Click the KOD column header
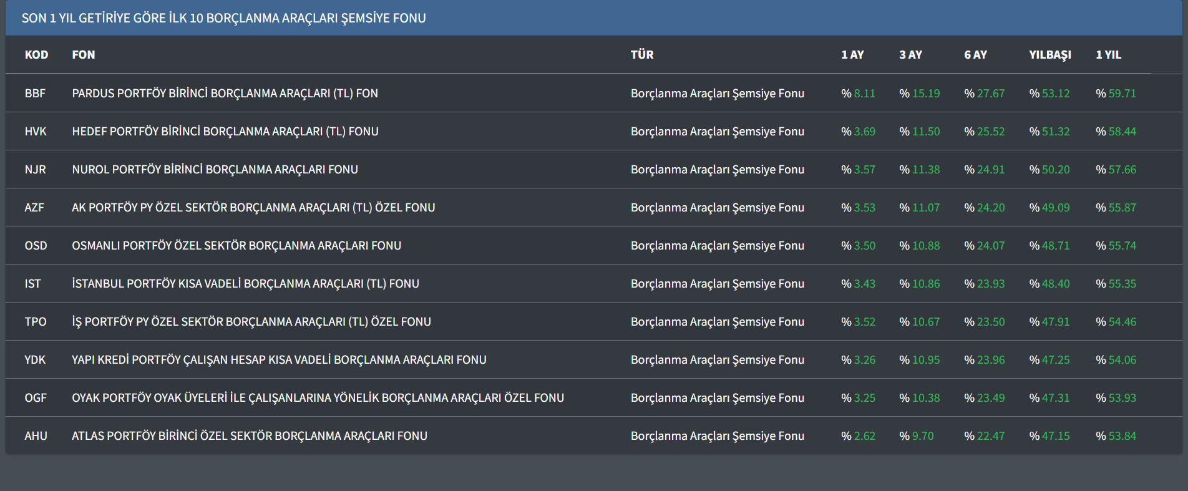The width and height of the screenshot is (1188, 491). [36, 55]
